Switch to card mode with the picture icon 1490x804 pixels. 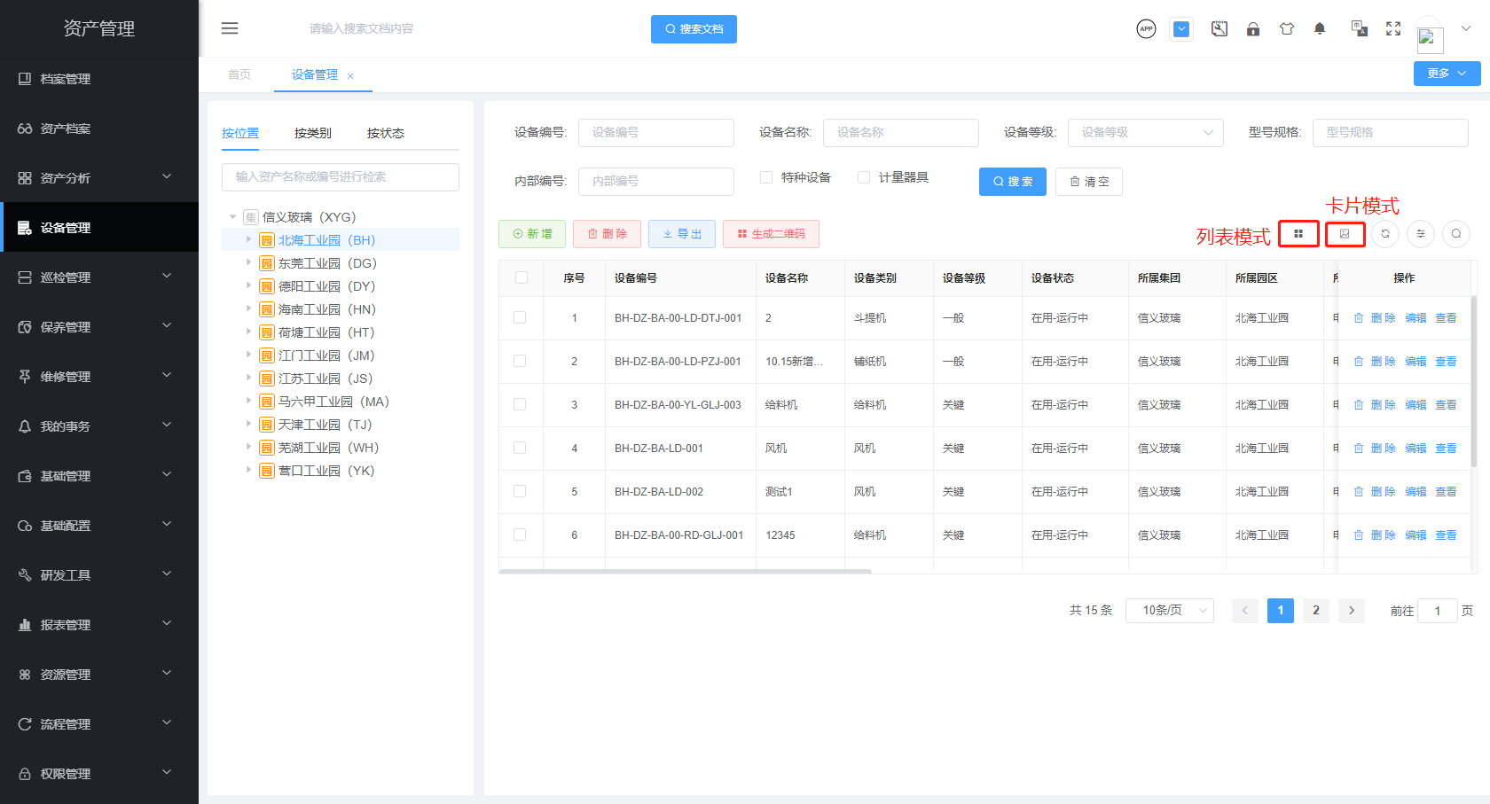point(1345,234)
